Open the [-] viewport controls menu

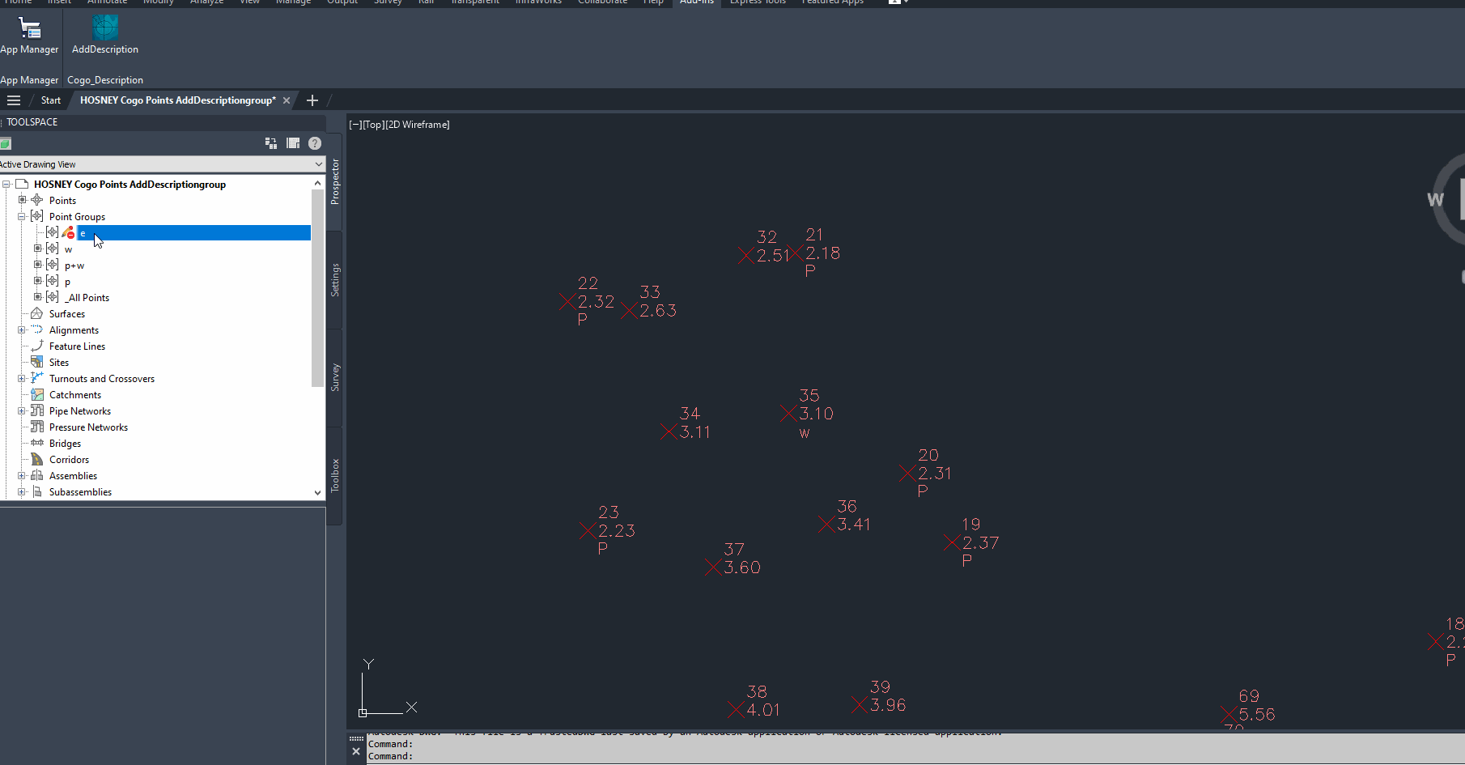355,125
